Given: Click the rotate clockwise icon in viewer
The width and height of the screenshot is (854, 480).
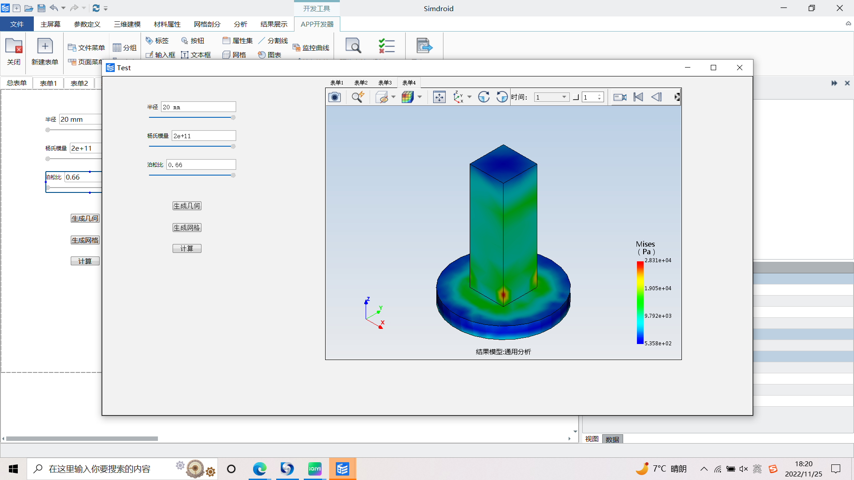Looking at the screenshot, I should point(483,97).
